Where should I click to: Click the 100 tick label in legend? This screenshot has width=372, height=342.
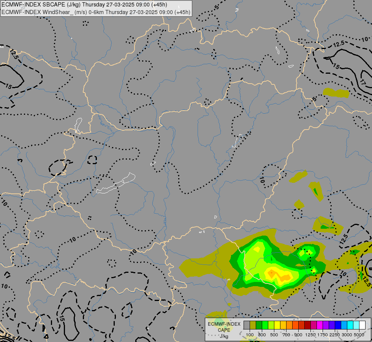[x=250, y=335]
